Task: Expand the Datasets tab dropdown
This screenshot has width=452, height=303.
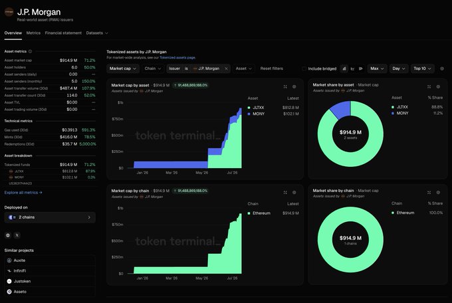Action: (x=97, y=33)
